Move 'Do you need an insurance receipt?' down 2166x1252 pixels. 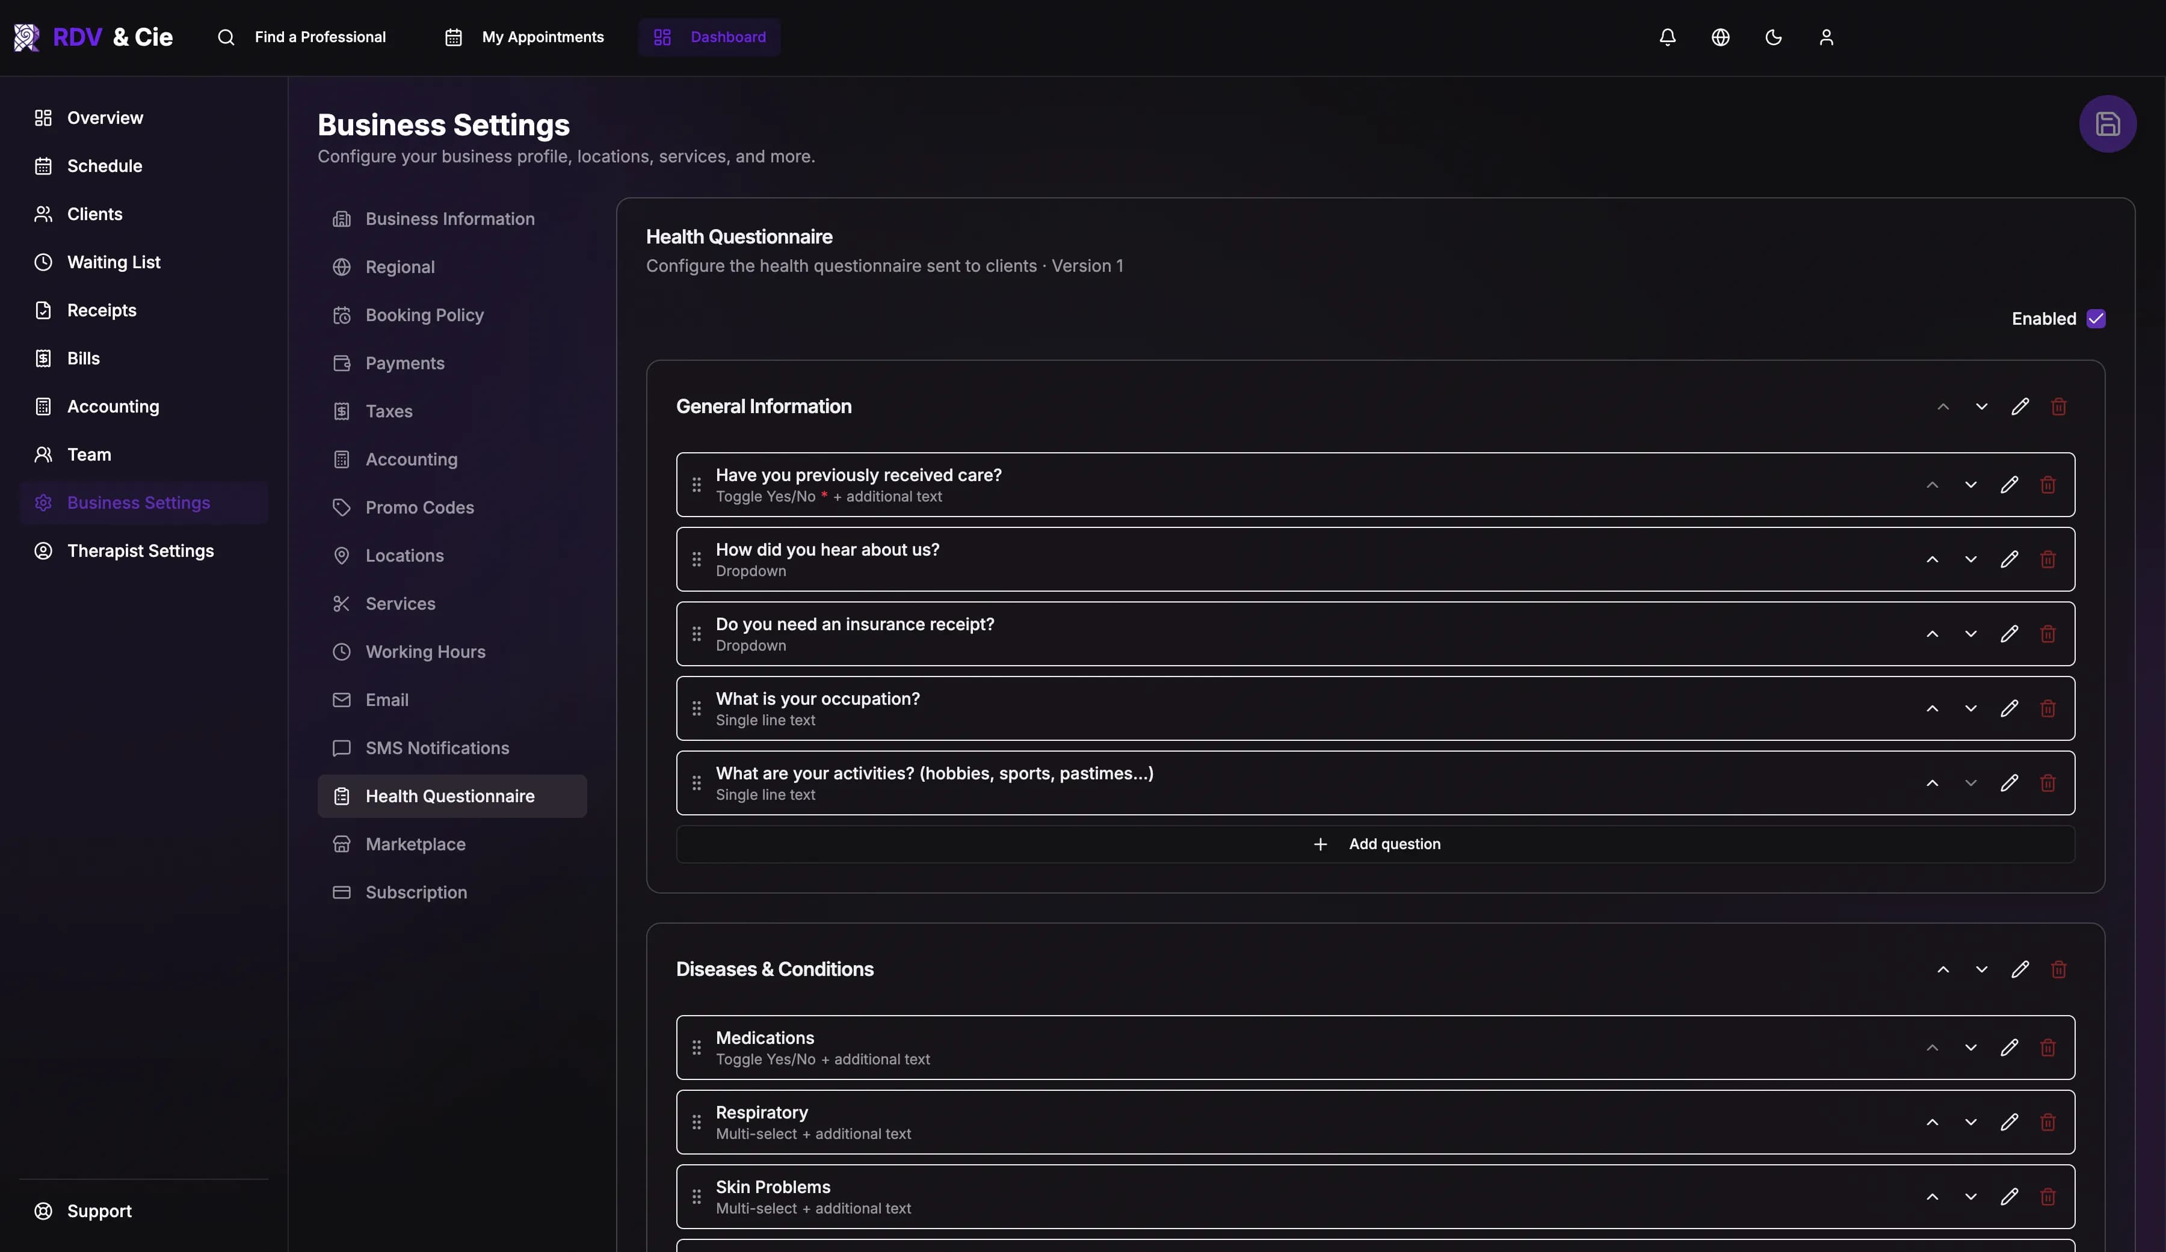(1970, 634)
